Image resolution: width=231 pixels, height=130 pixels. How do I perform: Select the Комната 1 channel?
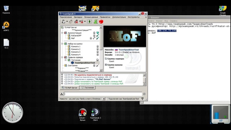pos(76,47)
